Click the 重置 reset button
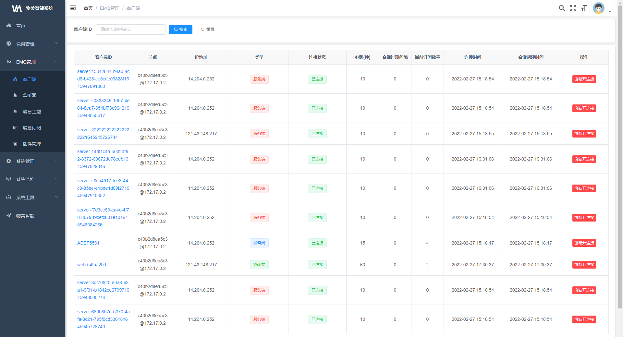Image resolution: width=623 pixels, height=337 pixels. [207, 30]
